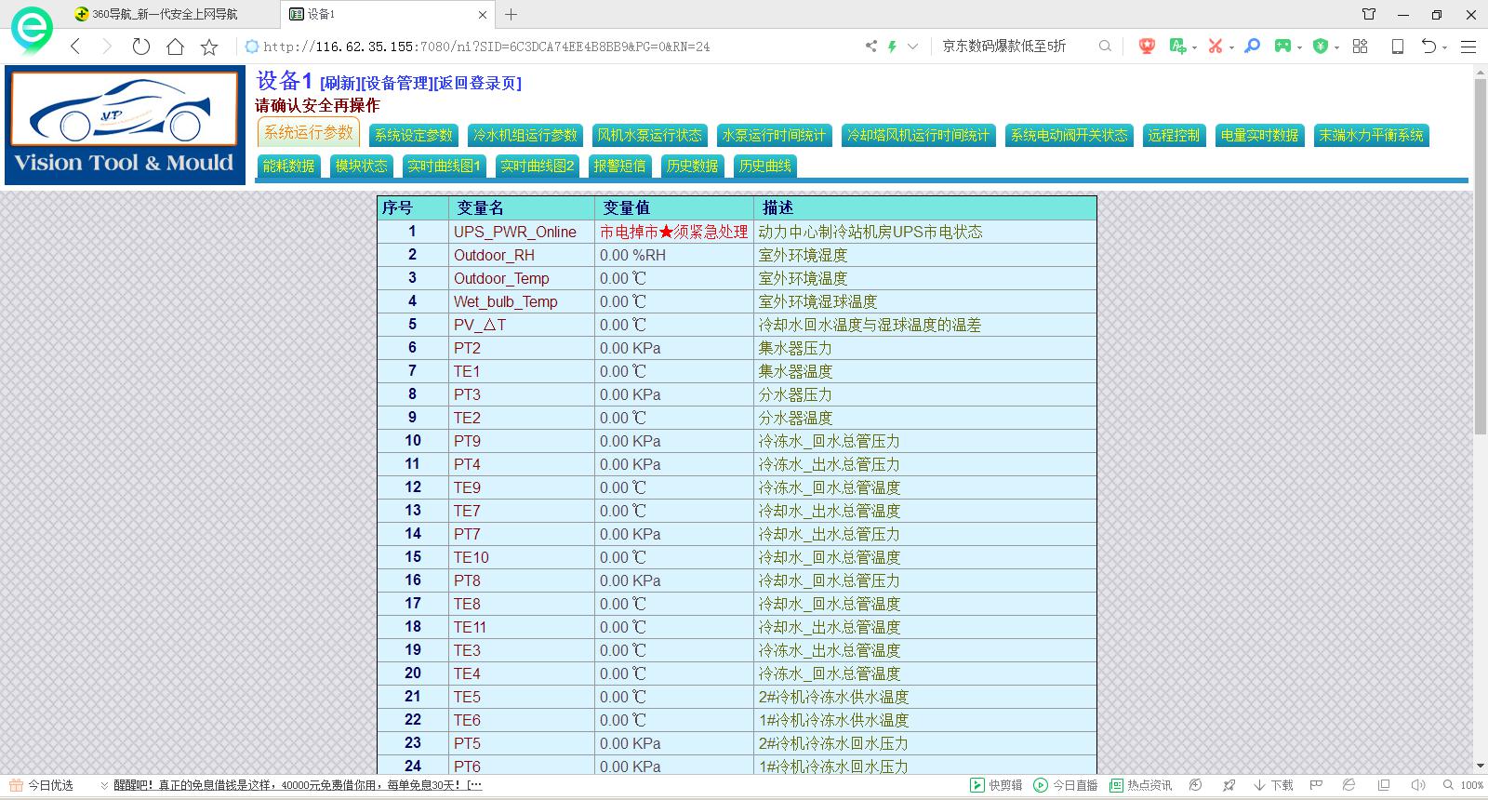Screen dimensions: 1488x800
Task: Toggle the sound speaker icon in status bar
Action: point(1417,785)
